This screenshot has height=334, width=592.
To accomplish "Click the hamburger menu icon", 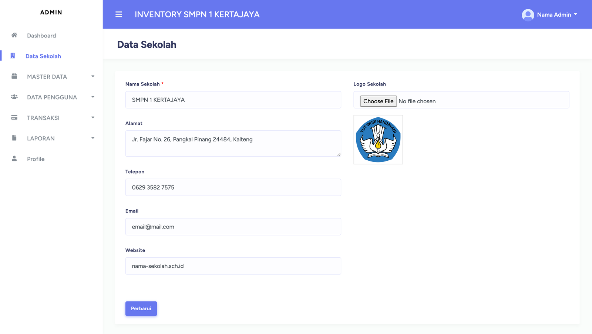I will pos(119,14).
